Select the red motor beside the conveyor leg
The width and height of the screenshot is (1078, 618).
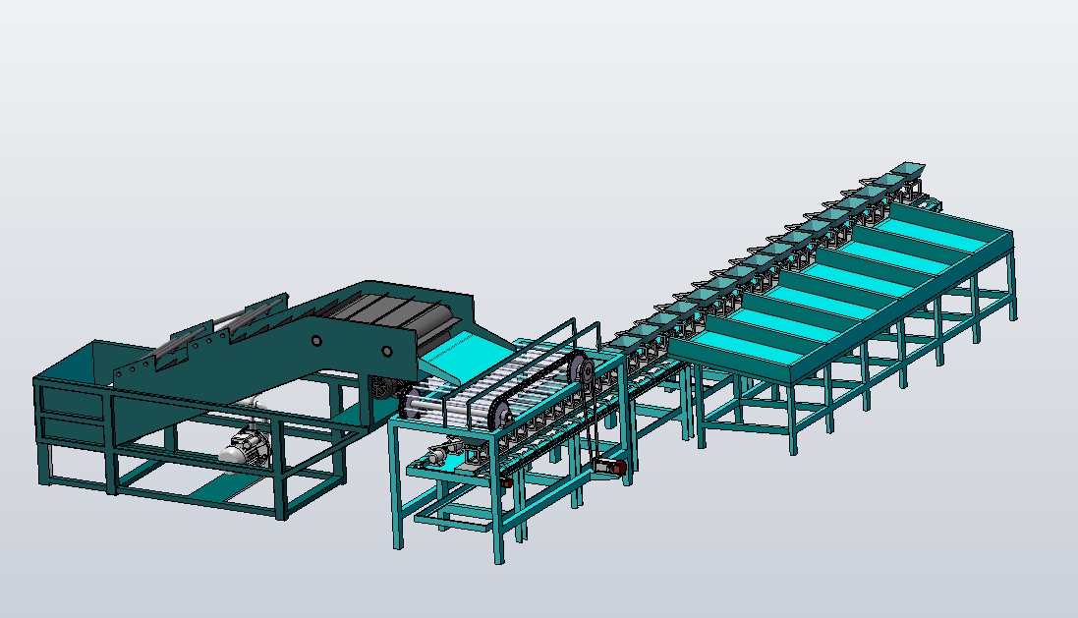(x=610, y=467)
